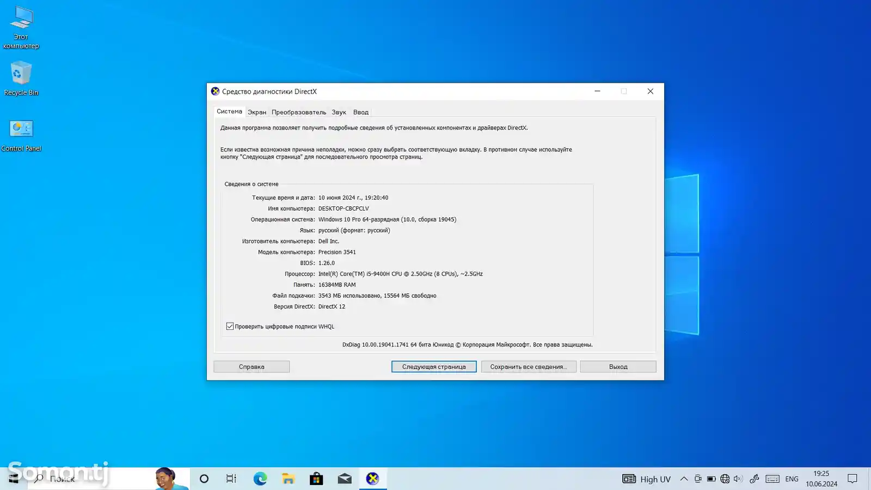Click the Precision 3541 model value

point(337,252)
